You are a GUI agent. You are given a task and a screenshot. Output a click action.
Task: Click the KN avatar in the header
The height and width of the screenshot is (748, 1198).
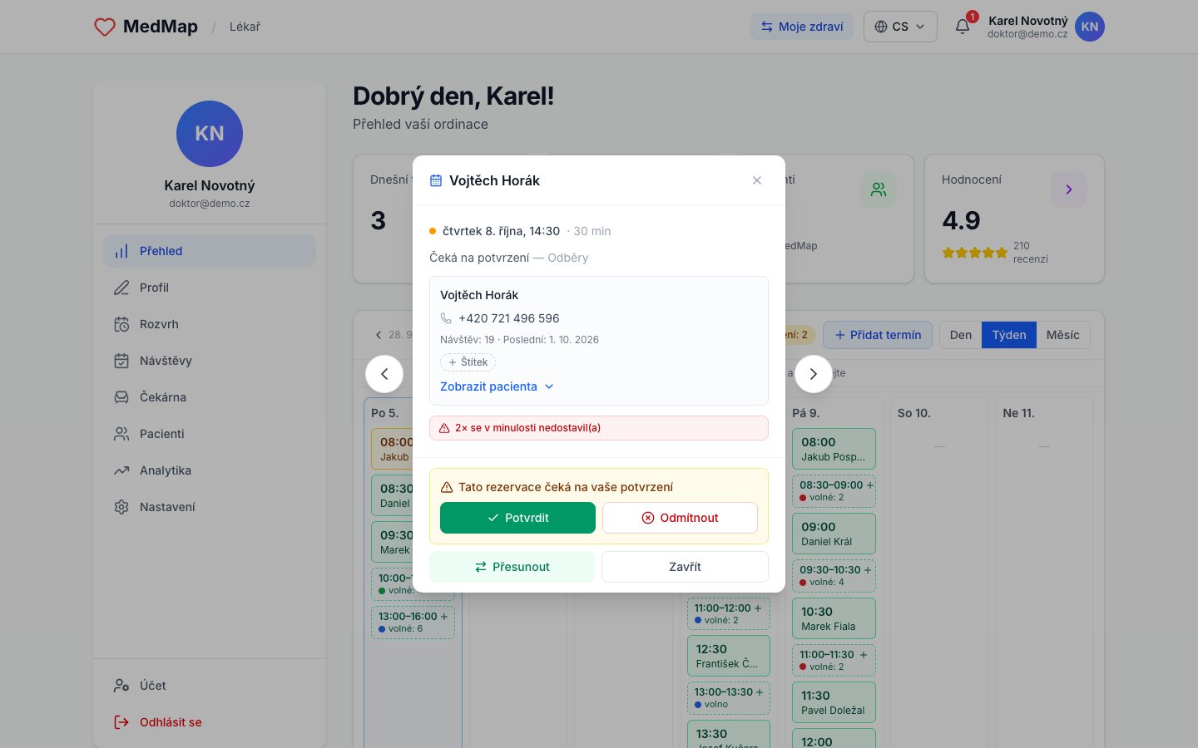coord(1090,27)
